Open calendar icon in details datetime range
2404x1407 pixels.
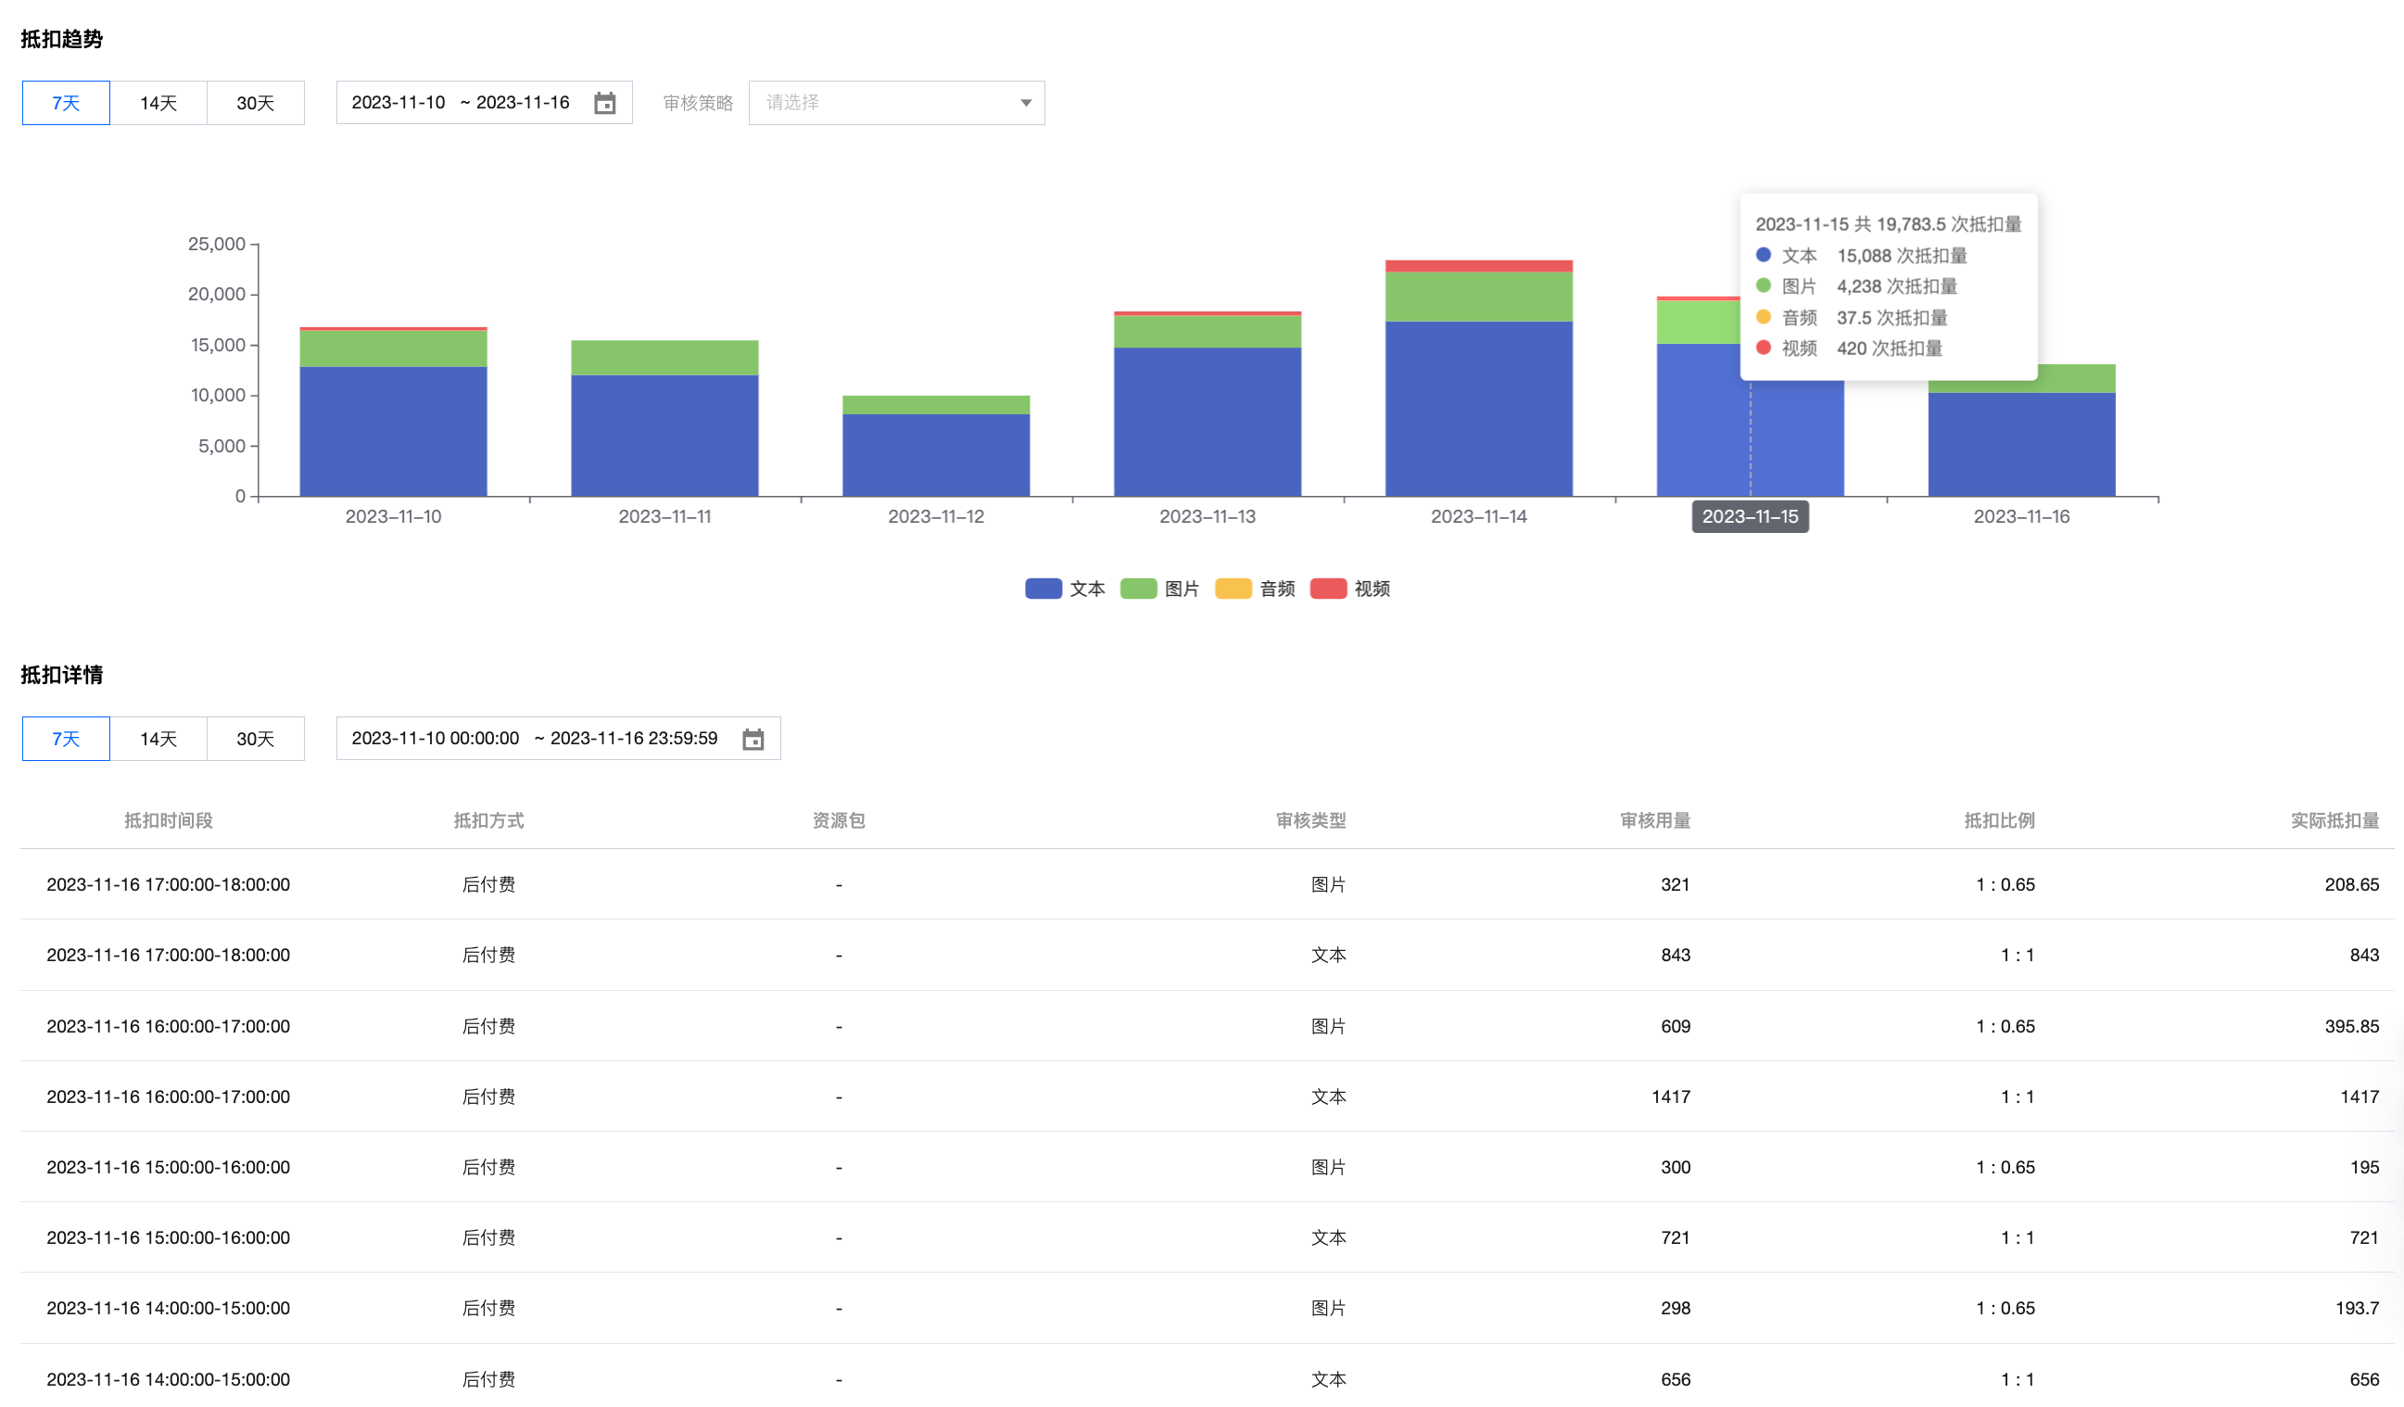(x=753, y=740)
